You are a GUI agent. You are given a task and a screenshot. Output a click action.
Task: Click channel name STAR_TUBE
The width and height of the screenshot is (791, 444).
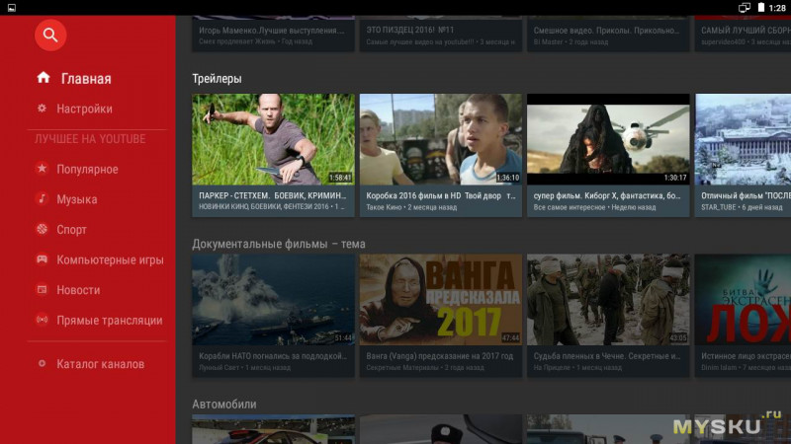pos(719,207)
